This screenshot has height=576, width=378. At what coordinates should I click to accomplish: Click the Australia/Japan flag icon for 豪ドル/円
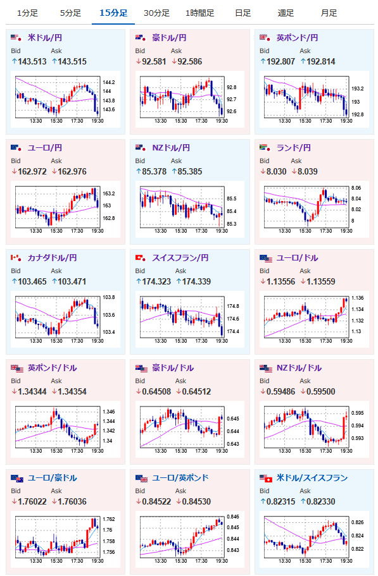pyautogui.click(x=141, y=37)
